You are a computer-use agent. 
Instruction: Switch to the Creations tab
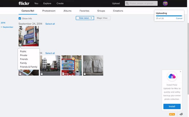pos(118,11)
